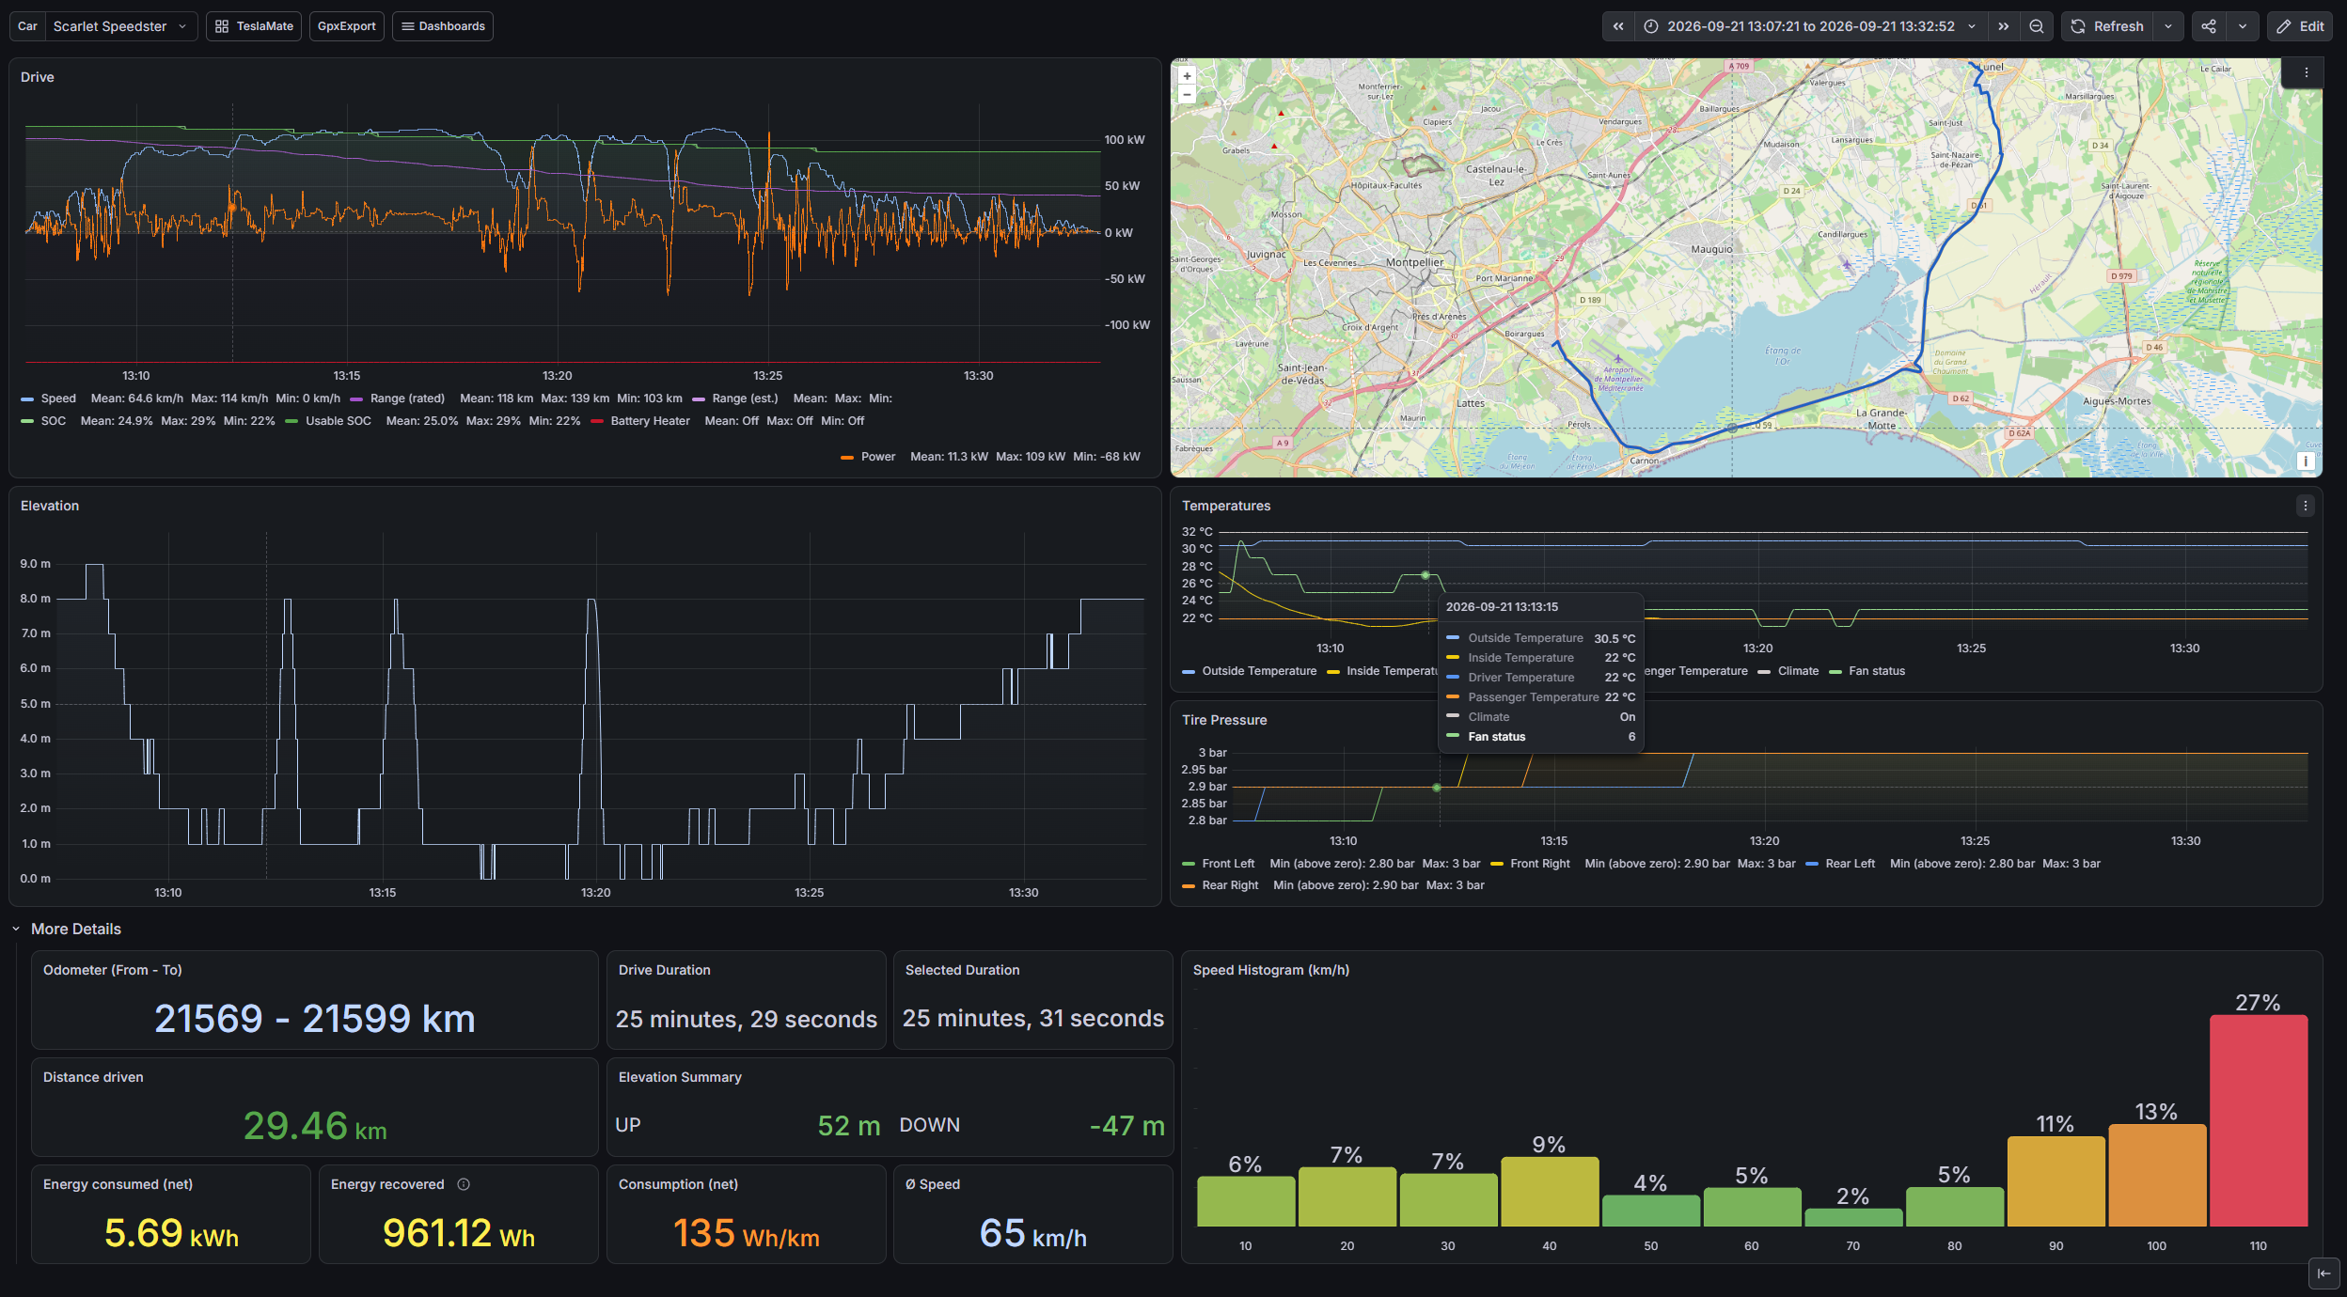This screenshot has height=1297, width=2347.
Task: Shift the time range backward
Action: coord(1618,26)
